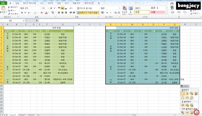Choose Formulas and number formatting paste option

pyautogui.click(x=192, y=93)
